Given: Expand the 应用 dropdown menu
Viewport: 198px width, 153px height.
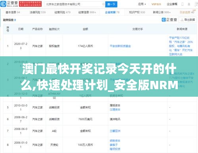Looking at the screenshot, I should point(142,4).
